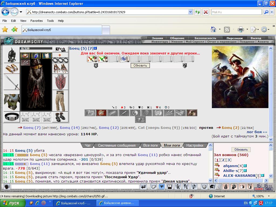The height and width of the screenshot is (207, 276).
Task: Click the IE Refresh button
Action: pos(198,12)
